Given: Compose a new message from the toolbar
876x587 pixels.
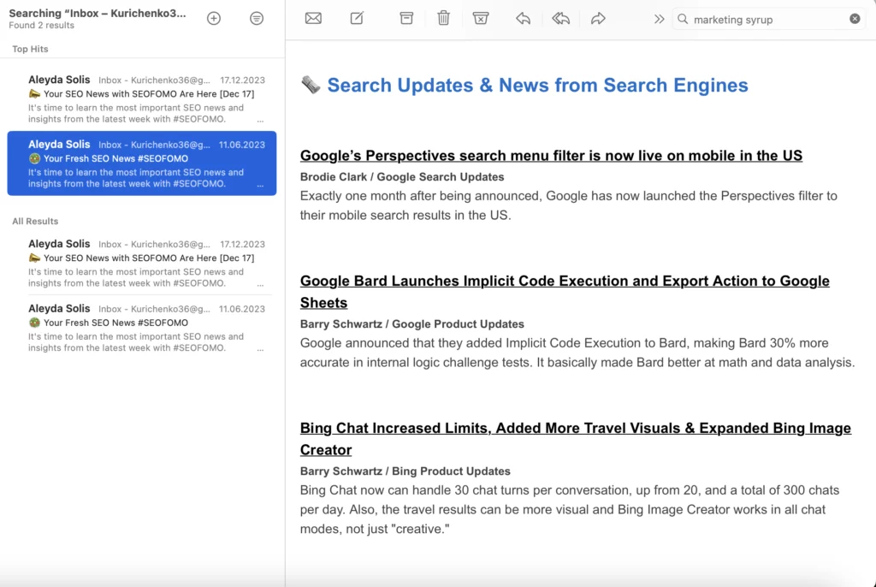Looking at the screenshot, I should tap(357, 18).
